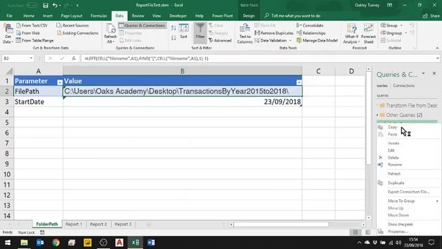Choose Edit in the context menu
Image resolution: width=442 pixels, height=249 pixels.
[x=392, y=150]
